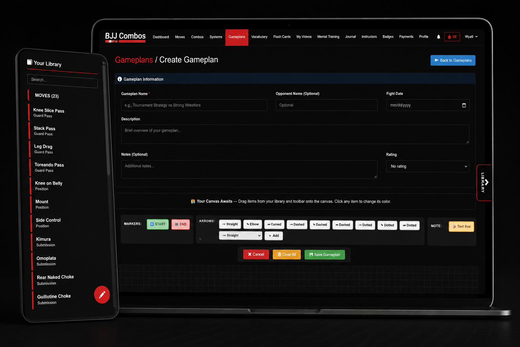520x347 pixels.
Task: Open the Wyatt user menu
Action: [471, 37]
